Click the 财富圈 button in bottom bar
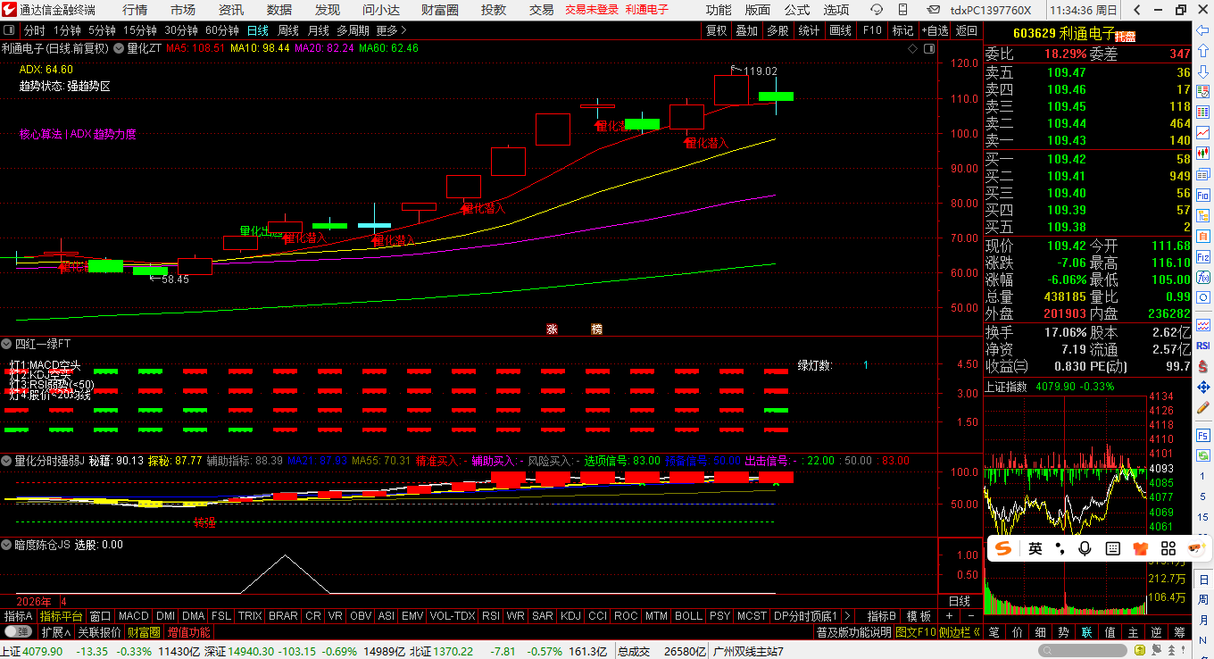 point(143,631)
